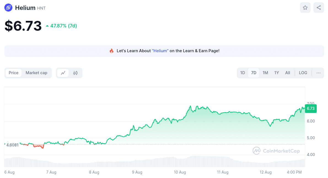Screen dimensions: 328x178
Task: Toggle logarithmic scale with LOG
Action: click(303, 73)
